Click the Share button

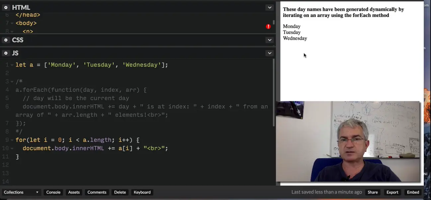[x=373, y=192]
